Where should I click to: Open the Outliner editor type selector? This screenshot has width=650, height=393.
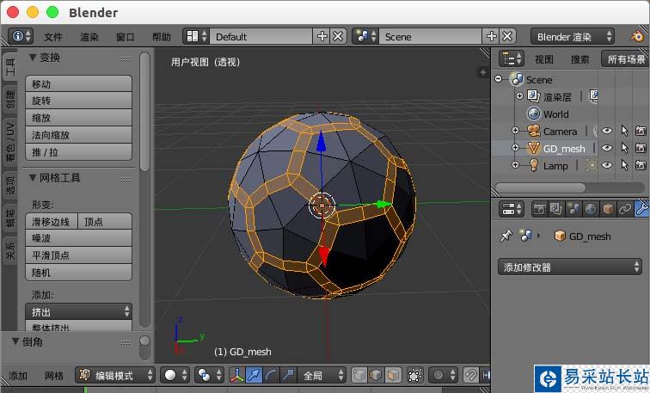pyautogui.click(x=511, y=58)
